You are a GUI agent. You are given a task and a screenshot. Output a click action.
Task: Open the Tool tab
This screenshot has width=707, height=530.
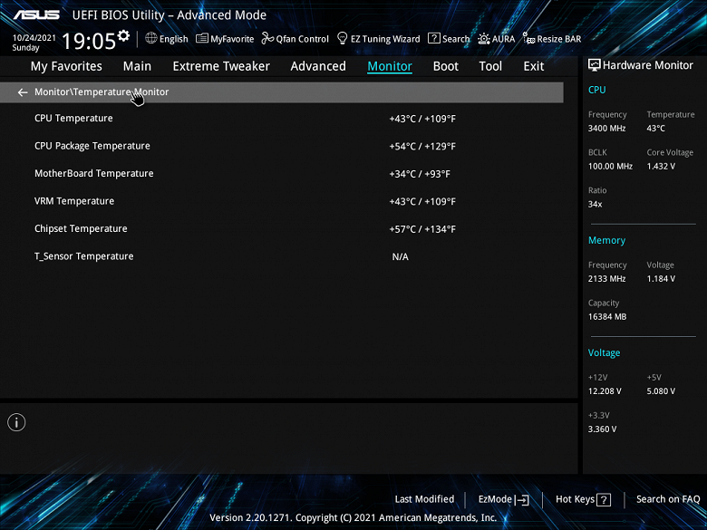coord(490,66)
